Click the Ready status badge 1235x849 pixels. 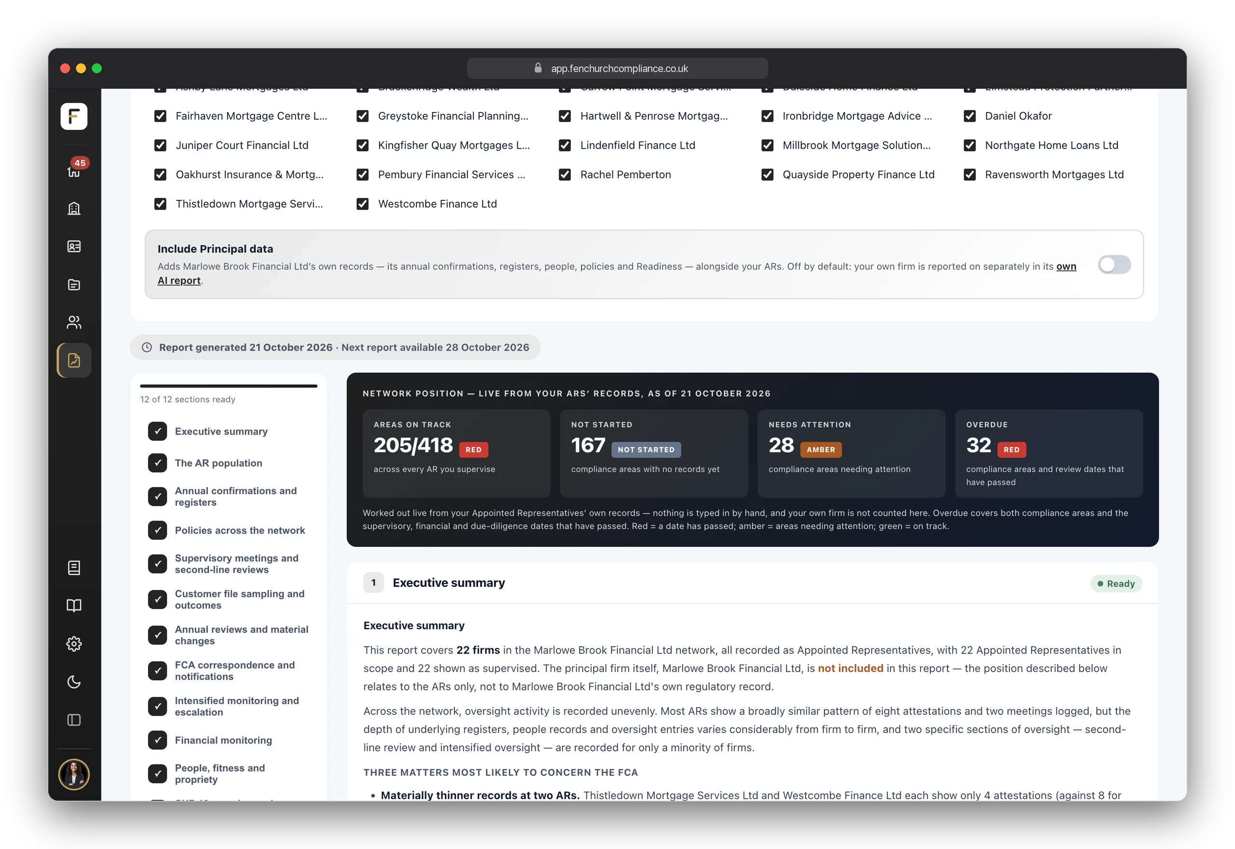[1116, 584]
